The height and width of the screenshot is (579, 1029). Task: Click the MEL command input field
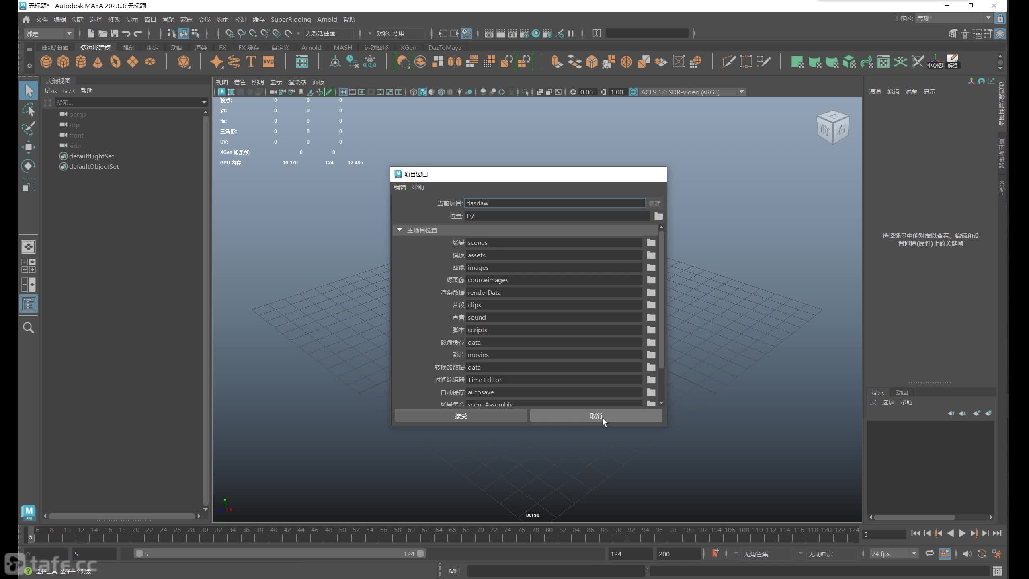[556, 571]
